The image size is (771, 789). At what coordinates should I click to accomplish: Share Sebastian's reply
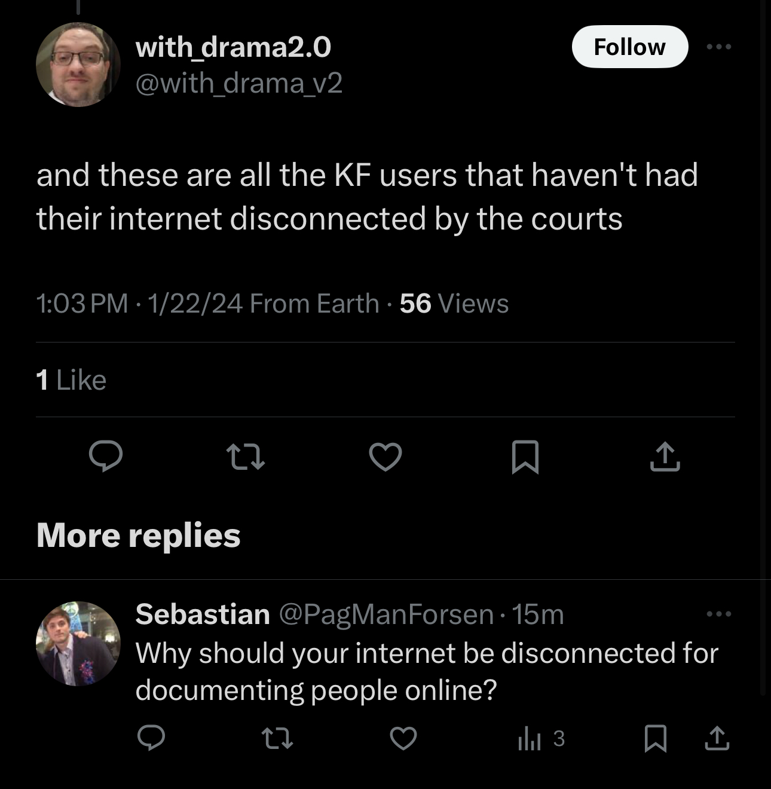(x=717, y=738)
